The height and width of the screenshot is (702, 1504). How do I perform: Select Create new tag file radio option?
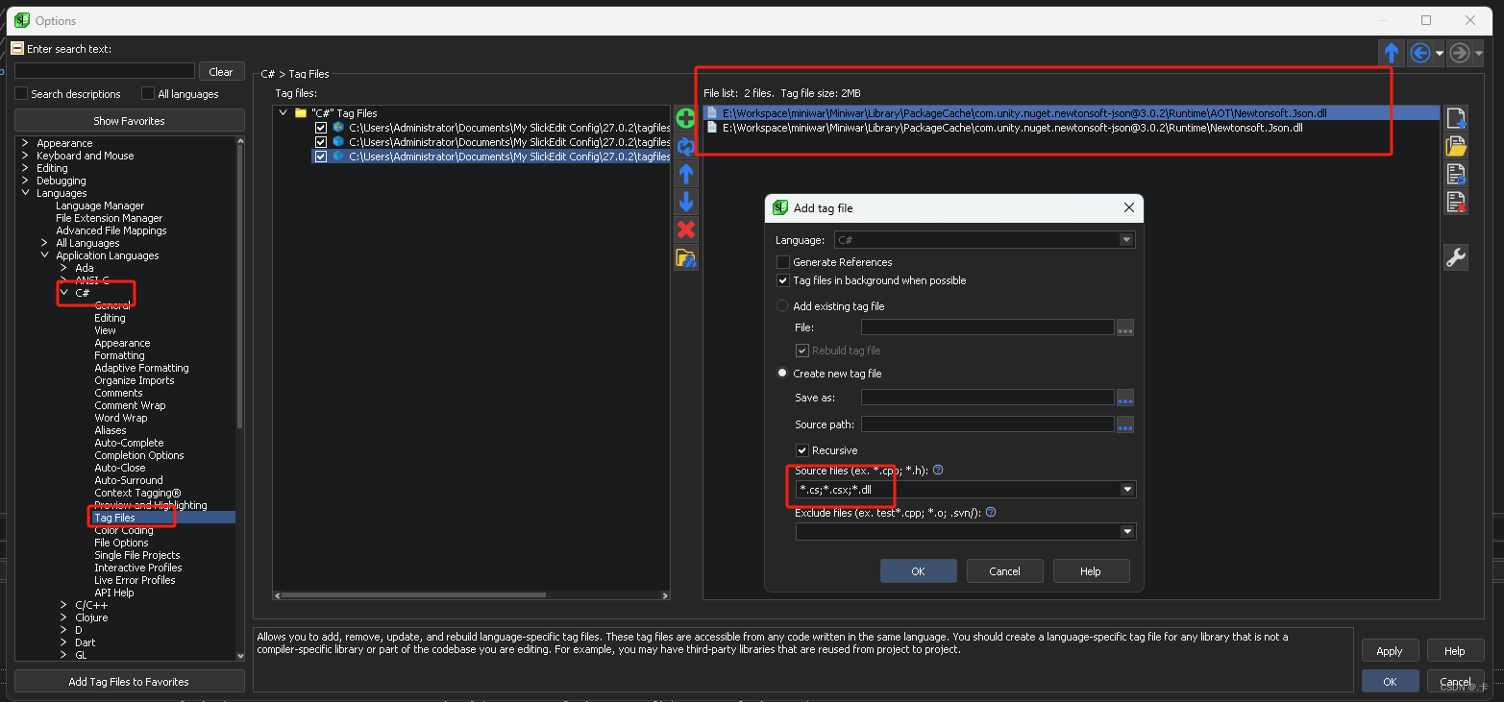point(782,374)
